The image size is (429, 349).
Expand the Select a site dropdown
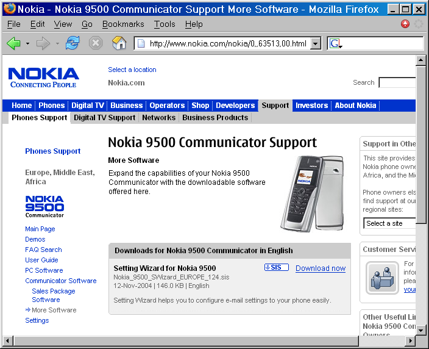389,223
